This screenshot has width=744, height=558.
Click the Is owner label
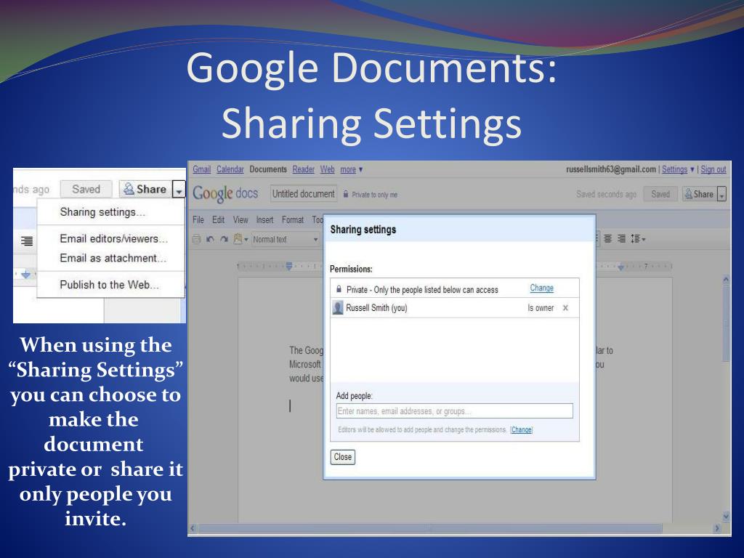pos(541,308)
